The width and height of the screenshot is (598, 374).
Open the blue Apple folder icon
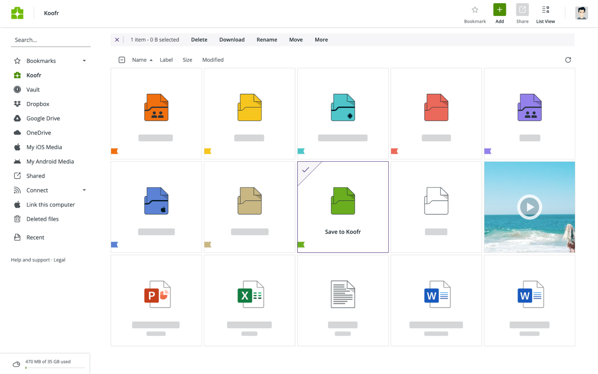pos(156,201)
